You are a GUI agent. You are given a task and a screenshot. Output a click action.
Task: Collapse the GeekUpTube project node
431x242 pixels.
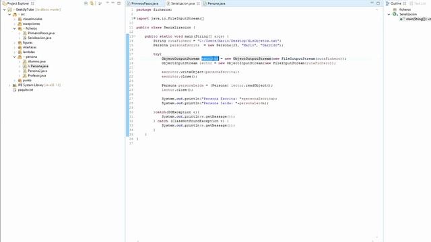click(x=5, y=9)
